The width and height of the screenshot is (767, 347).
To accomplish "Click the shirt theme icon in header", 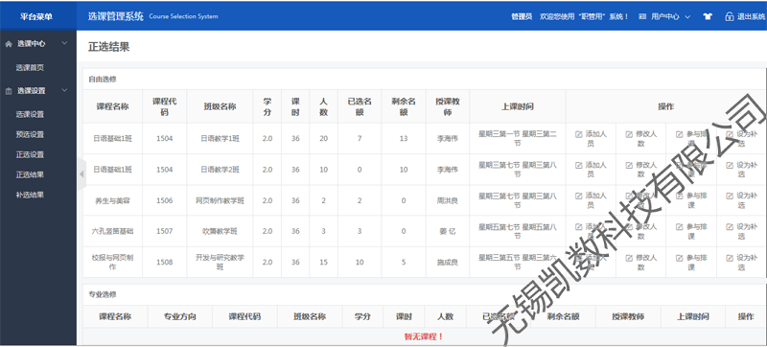I will tap(708, 16).
